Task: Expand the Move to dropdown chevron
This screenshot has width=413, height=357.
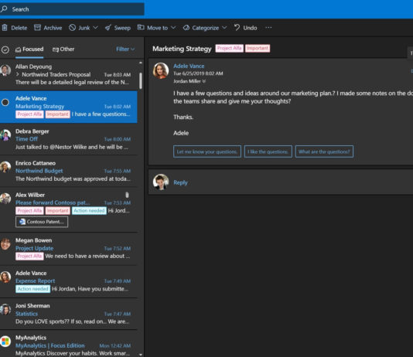Action: [x=173, y=28]
